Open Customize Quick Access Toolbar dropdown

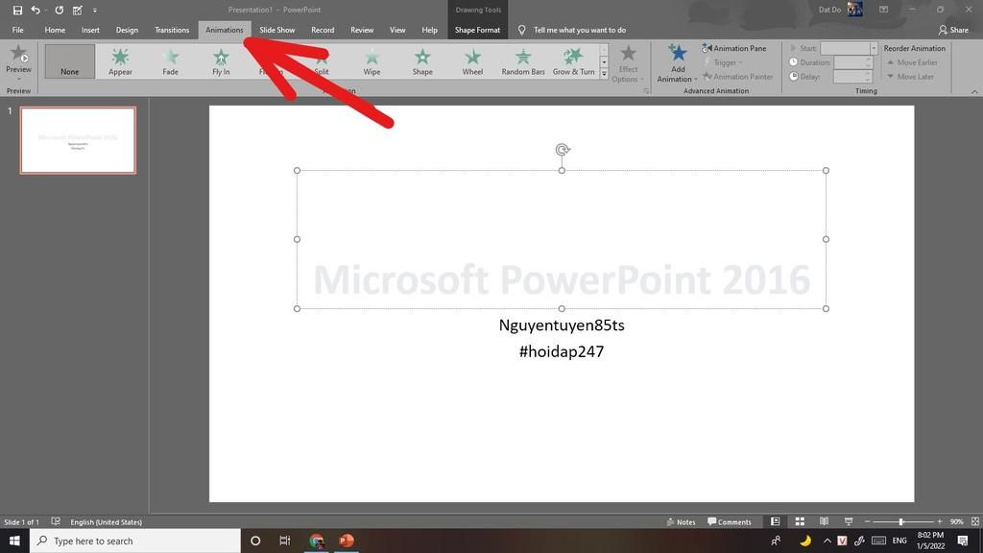point(95,10)
